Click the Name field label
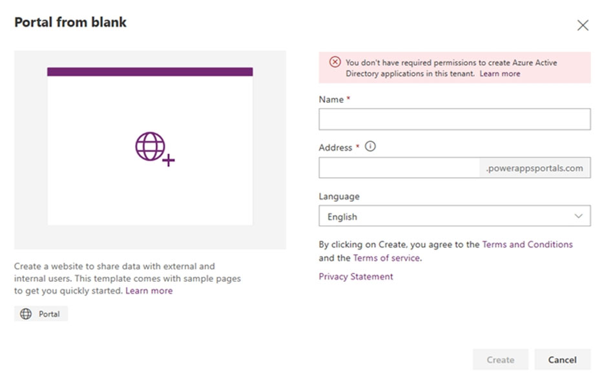The image size is (604, 375). pos(331,100)
